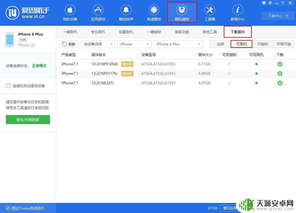
Task: Click iPhone (2) device name text
Action: click(x=26, y=45)
